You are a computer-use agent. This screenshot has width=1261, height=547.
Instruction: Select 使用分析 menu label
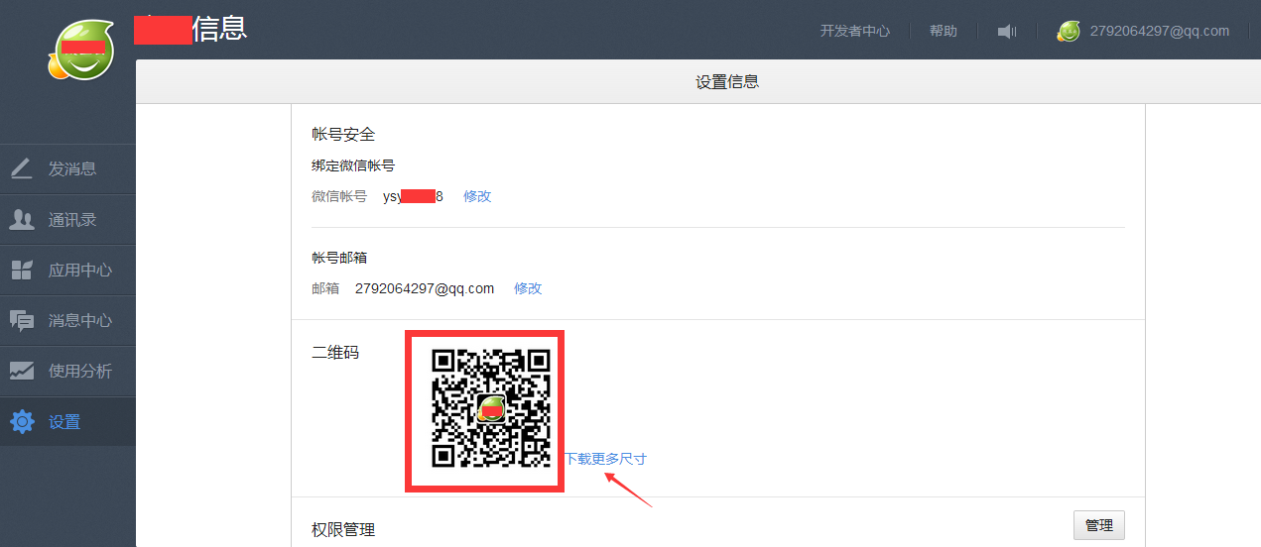80,372
